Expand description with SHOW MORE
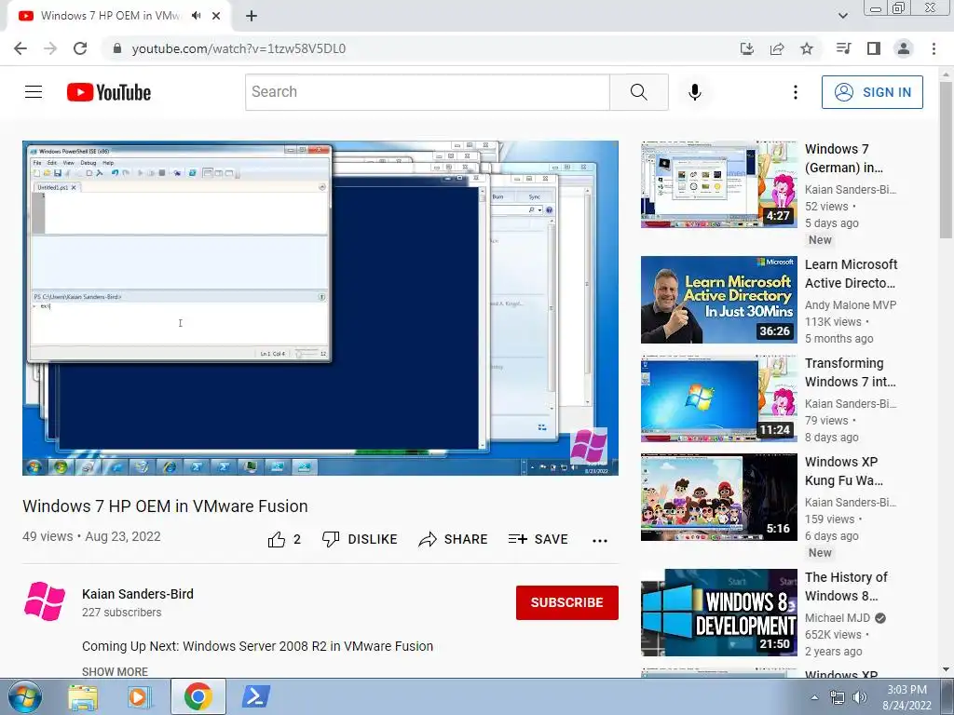 click(x=115, y=671)
